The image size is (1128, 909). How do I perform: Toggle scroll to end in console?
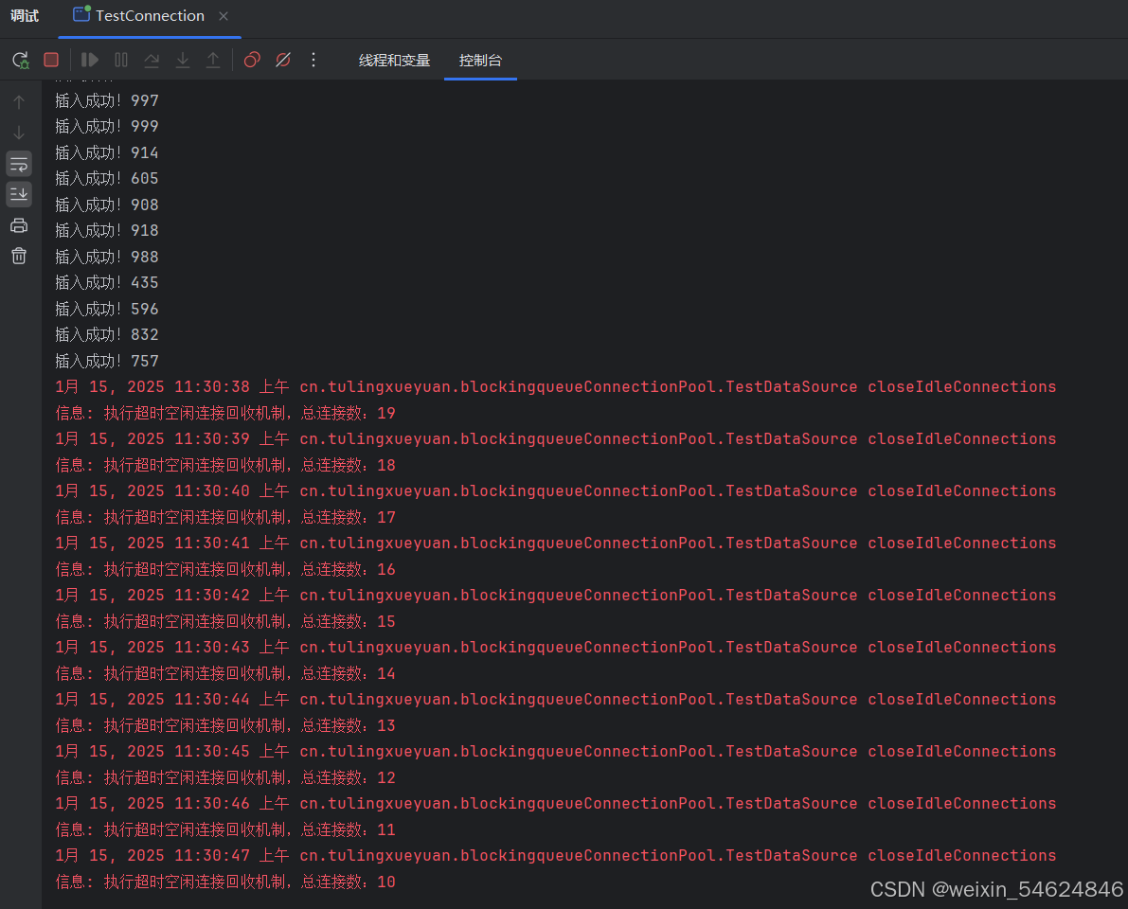click(x=19, y=194)
